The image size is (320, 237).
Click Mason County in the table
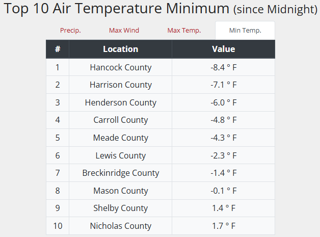121,191
